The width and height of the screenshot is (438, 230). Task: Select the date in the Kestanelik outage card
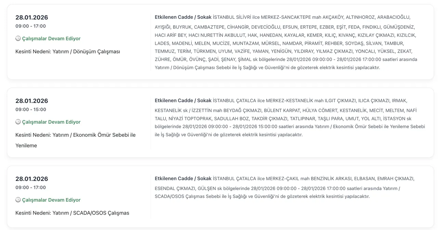click(x=32, y=101)
